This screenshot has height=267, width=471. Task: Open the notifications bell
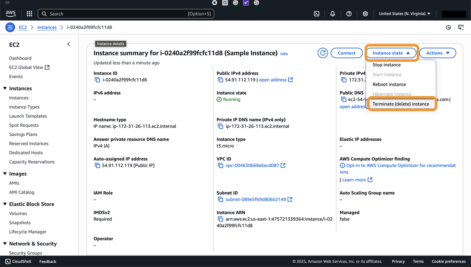point(333,14)
